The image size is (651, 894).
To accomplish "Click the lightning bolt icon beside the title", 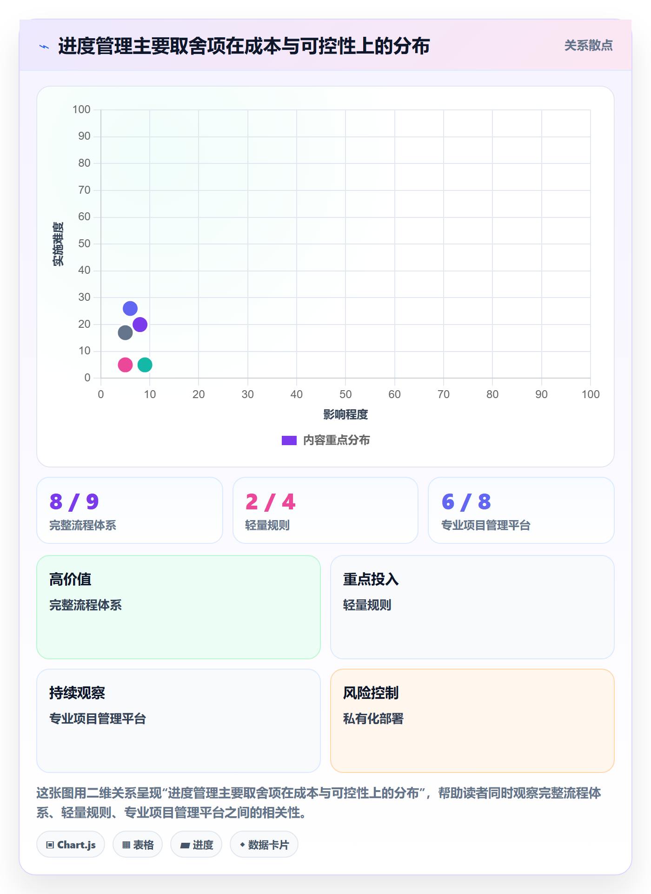I will pyautogui.click(x=44, y=47).
